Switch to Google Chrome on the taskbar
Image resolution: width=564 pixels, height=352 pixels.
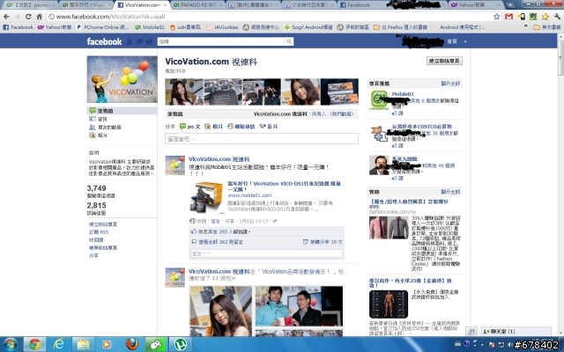[34, 344]
